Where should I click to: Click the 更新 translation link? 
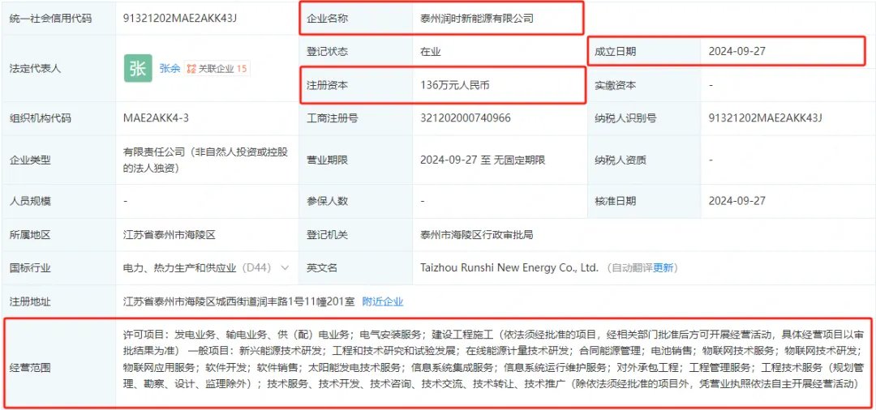663,267
